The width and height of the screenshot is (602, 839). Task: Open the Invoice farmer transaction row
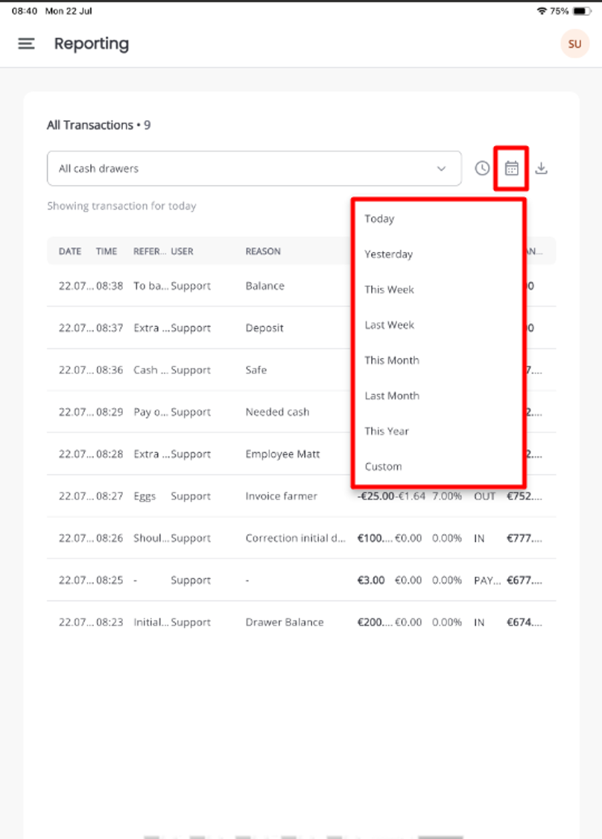pos(302,496)
